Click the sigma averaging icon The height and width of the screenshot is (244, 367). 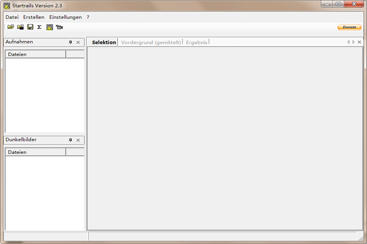39,27
